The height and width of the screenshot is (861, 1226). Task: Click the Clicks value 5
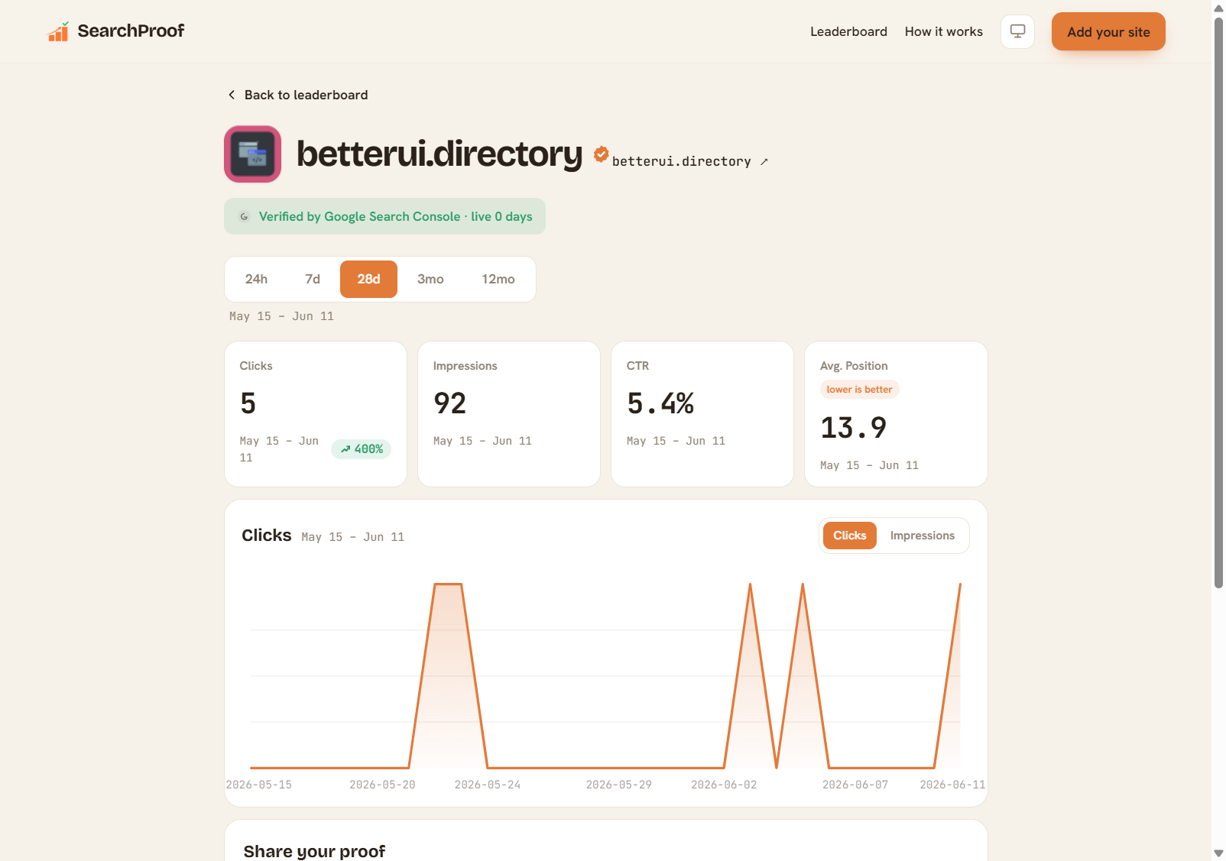point(248,403)
